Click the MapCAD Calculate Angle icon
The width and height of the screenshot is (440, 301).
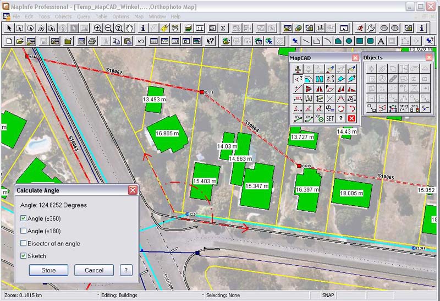298,79
